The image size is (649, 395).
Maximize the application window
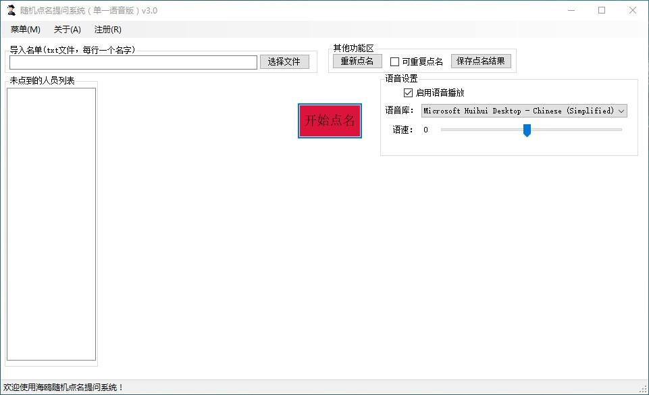pyautogui.click(x=602, y=10)
